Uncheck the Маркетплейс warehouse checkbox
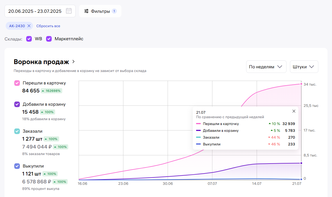The image size is (332, 197). [49, 39]
